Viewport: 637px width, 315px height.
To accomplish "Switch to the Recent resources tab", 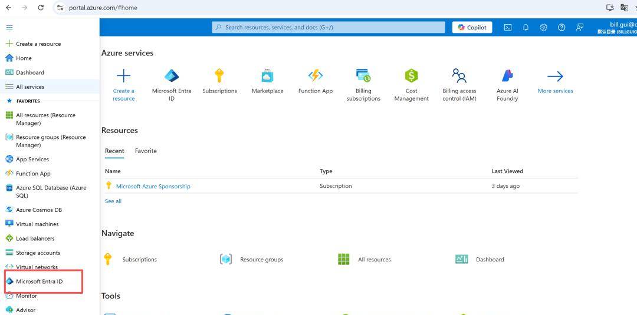I will click(x=114, y=151).
